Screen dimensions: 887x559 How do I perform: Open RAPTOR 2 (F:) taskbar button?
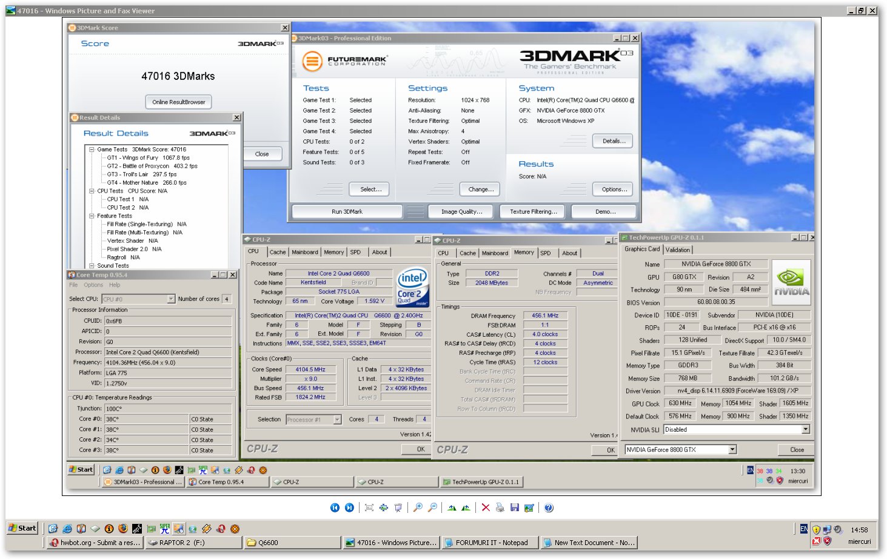[x=194, y=543]
